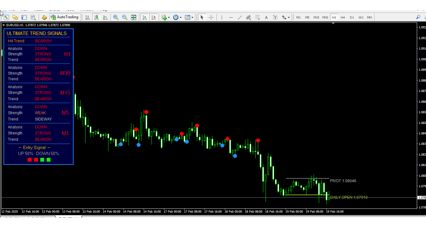Screen dimensions: 426x228
Task: Open the indicators list dropdown
Action: tap(165, 17)
